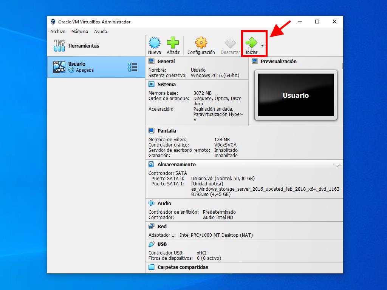This screenshot has width=387, height=290.
Task: Open the Máquina menu
Action: point(80,32)
